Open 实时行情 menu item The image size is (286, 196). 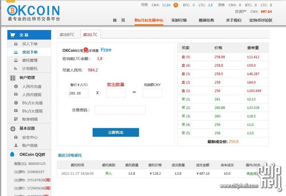[x=179, y=20]
